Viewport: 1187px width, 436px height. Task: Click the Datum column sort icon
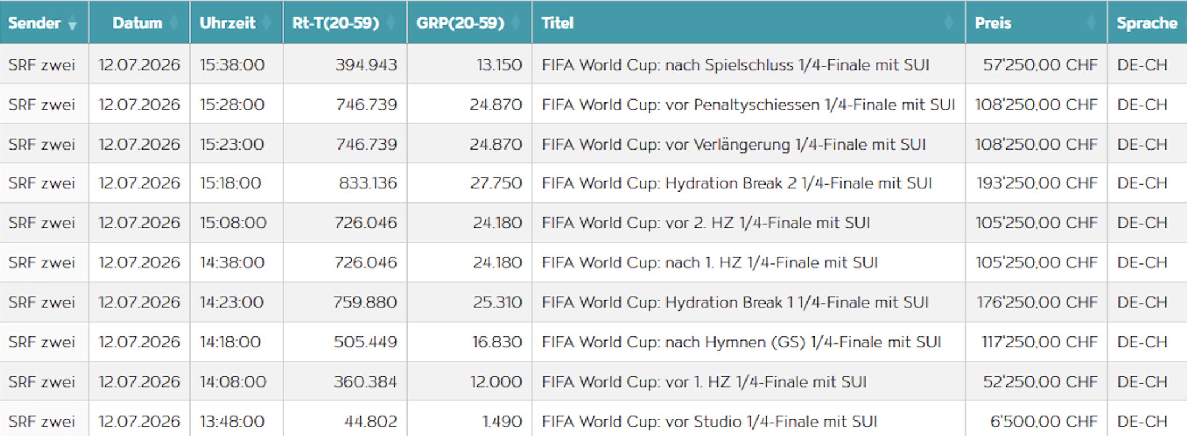pos(174,23)
